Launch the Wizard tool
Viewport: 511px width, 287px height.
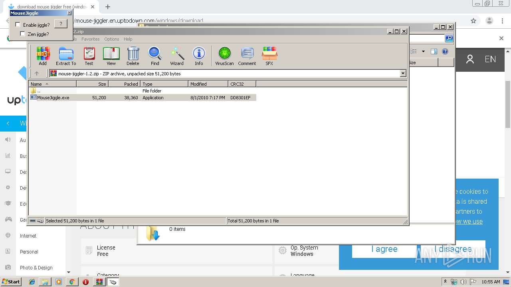pyautogui.click(x=177, y=56)
